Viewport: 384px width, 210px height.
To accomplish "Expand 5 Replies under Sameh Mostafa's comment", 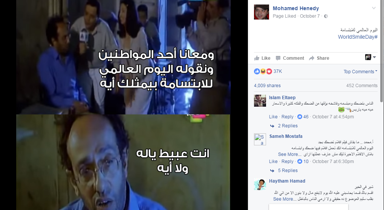I will click(288, 171).
